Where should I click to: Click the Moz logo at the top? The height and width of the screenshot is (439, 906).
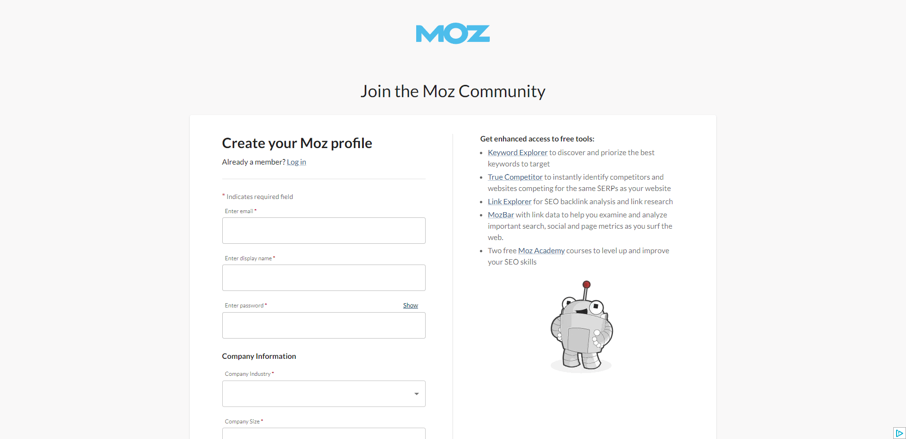point(453,33)
